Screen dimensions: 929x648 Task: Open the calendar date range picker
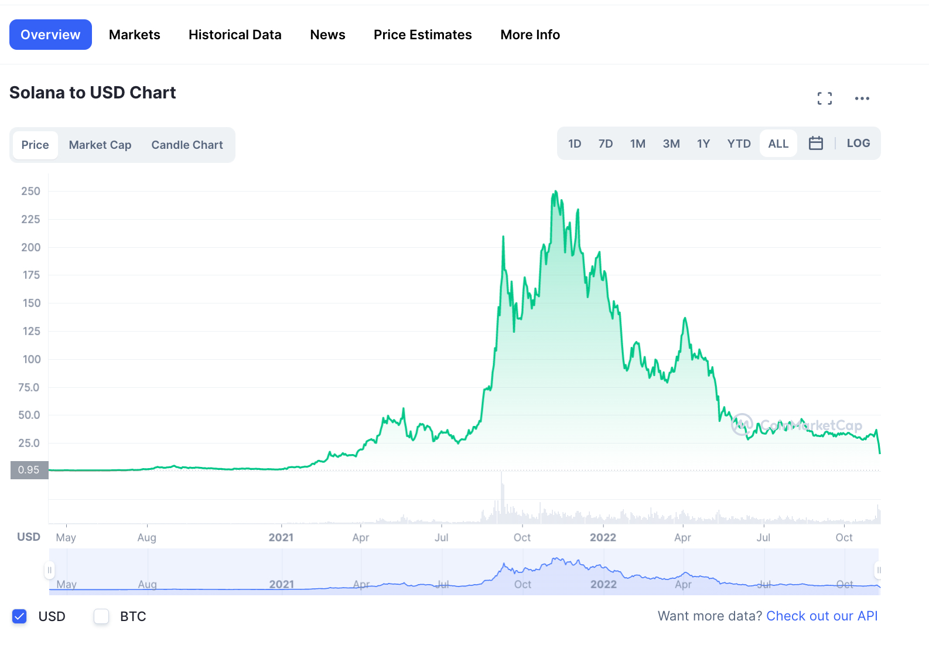[816, 143]
